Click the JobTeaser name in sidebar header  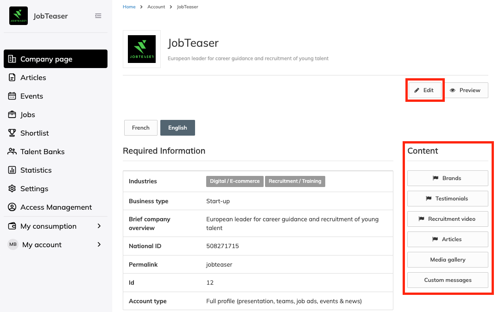tap(51, 16)
